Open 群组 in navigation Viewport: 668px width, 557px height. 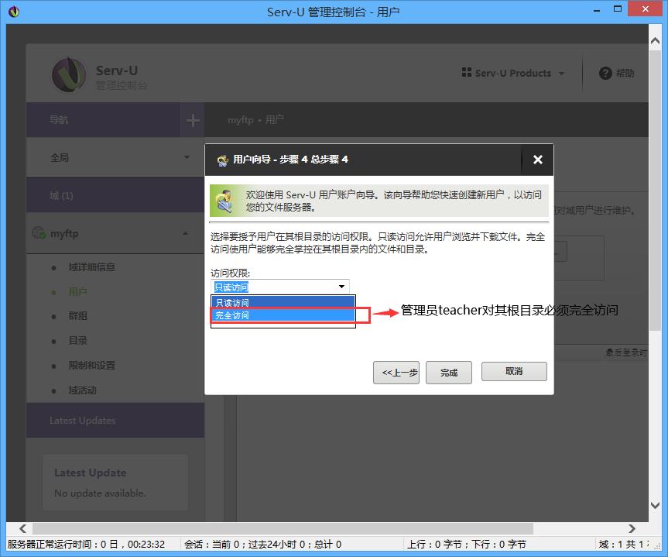(77, 316)
